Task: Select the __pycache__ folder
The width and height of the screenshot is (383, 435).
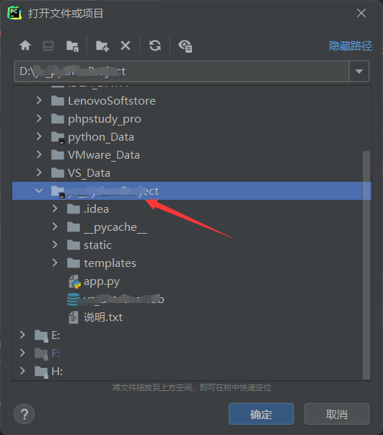Action: coord(115,227)
